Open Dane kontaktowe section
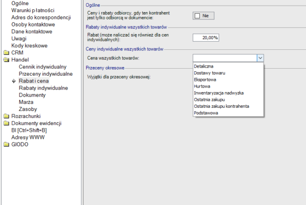The image size is (306, 205). coord(32,32)
